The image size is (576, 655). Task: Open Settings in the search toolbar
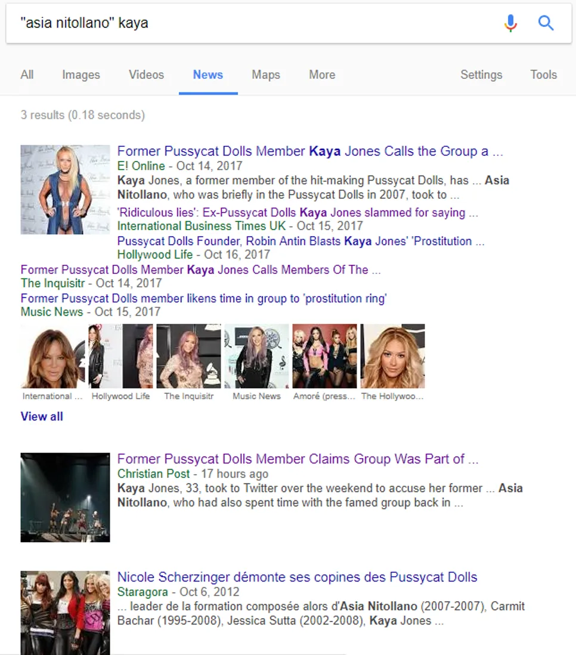(x=481, y=75)
